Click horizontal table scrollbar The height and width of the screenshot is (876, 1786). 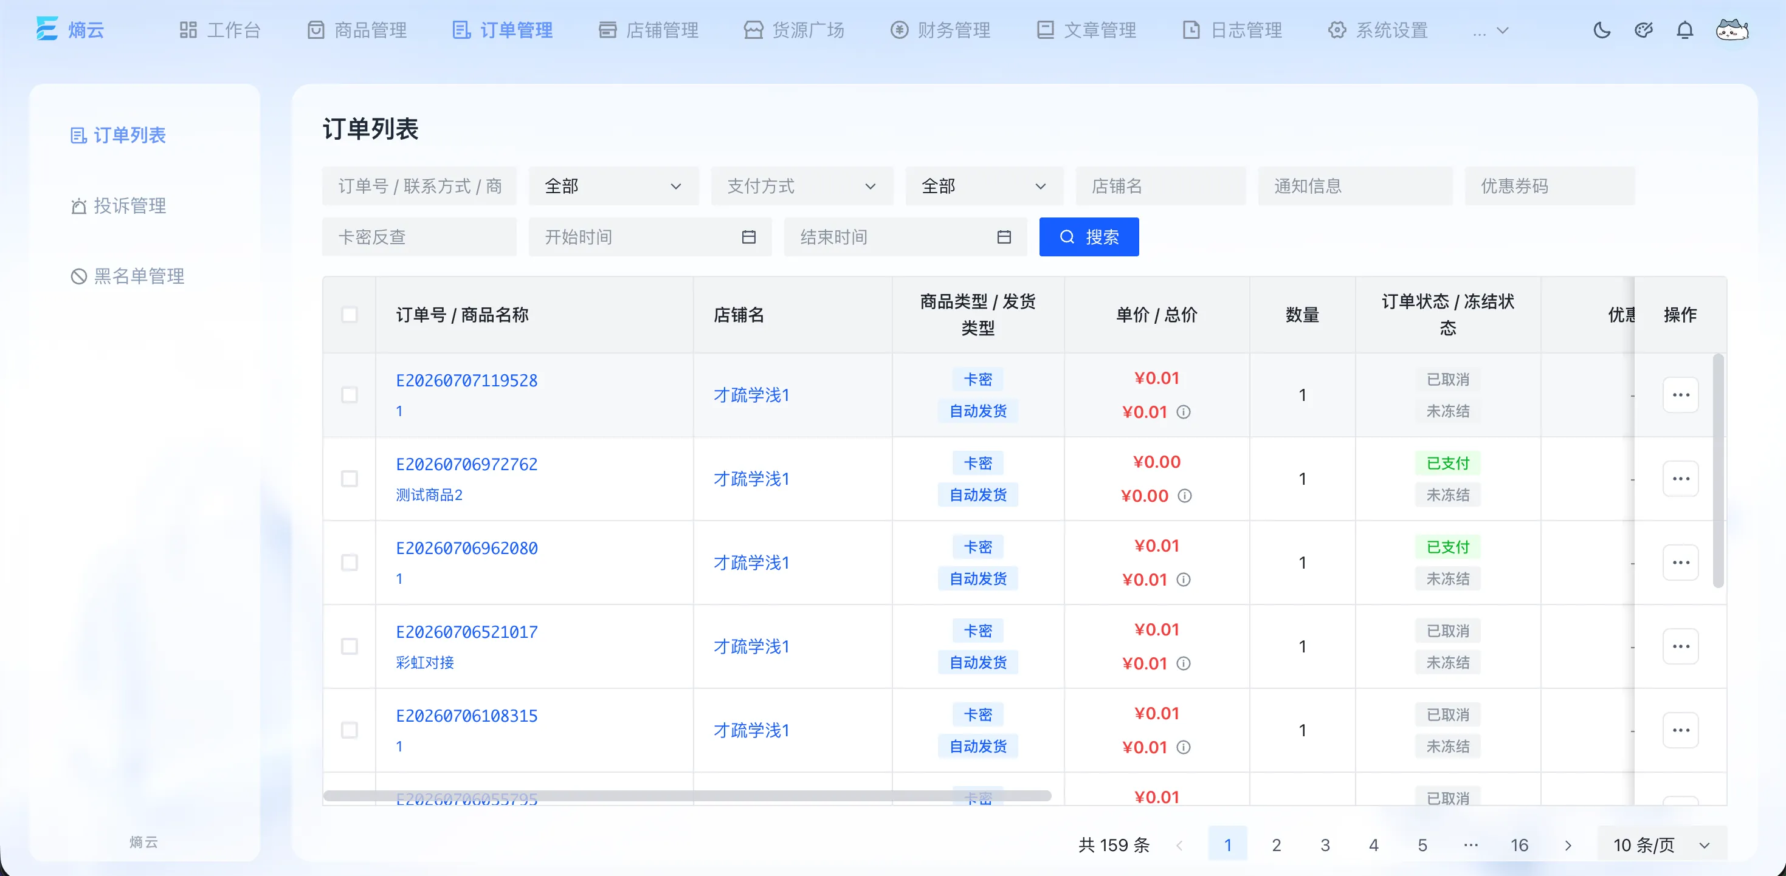[687, 796]
